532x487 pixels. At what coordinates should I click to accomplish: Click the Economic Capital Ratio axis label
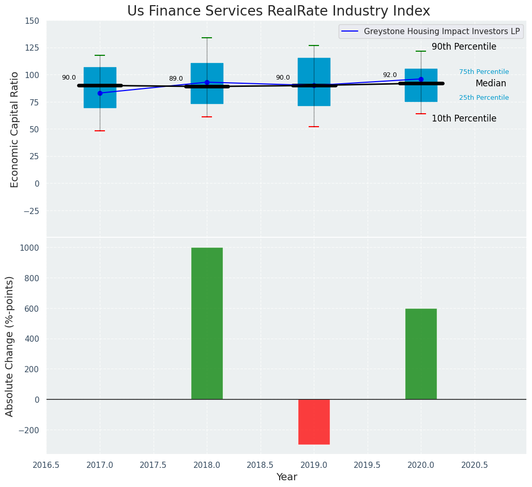(x=14, y=129)
